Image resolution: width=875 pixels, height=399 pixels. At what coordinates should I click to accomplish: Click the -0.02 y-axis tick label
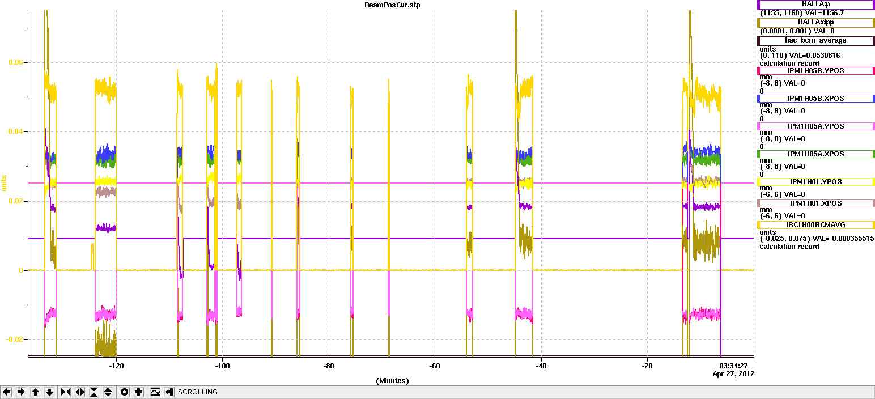(x=14, y=339)
